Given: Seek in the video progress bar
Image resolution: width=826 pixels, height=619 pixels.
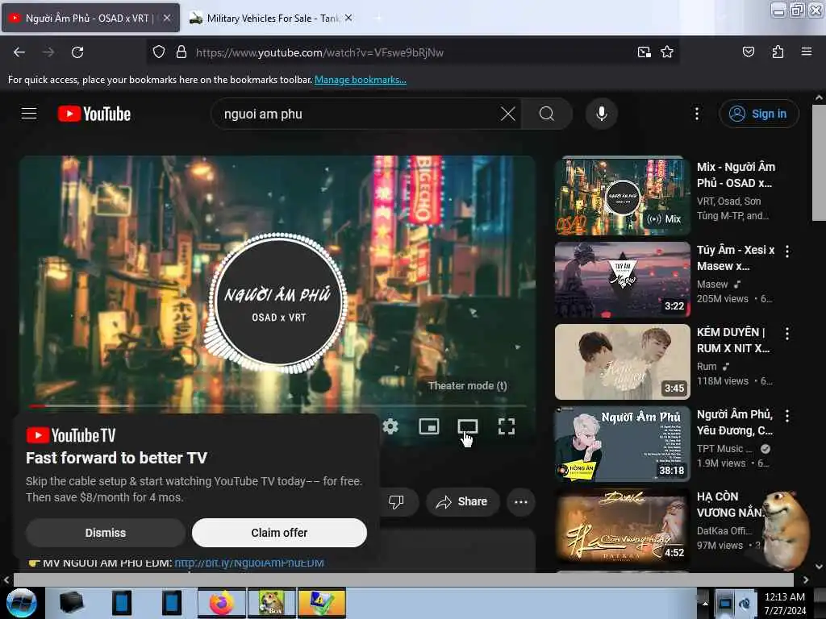Looking at the screenshot, I should (277, 406).
